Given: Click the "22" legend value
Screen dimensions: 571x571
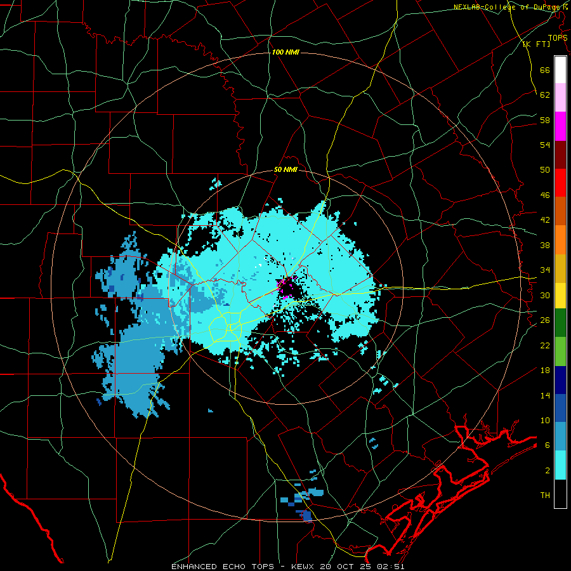Looking at the screenshot, I should [545, 345].
